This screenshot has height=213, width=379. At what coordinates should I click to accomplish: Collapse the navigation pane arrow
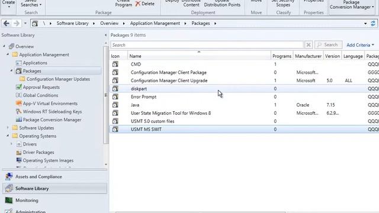(105, 35)
